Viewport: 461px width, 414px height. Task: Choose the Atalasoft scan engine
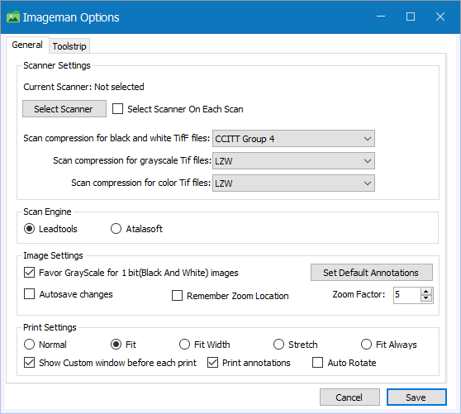(x=116, y=229)
